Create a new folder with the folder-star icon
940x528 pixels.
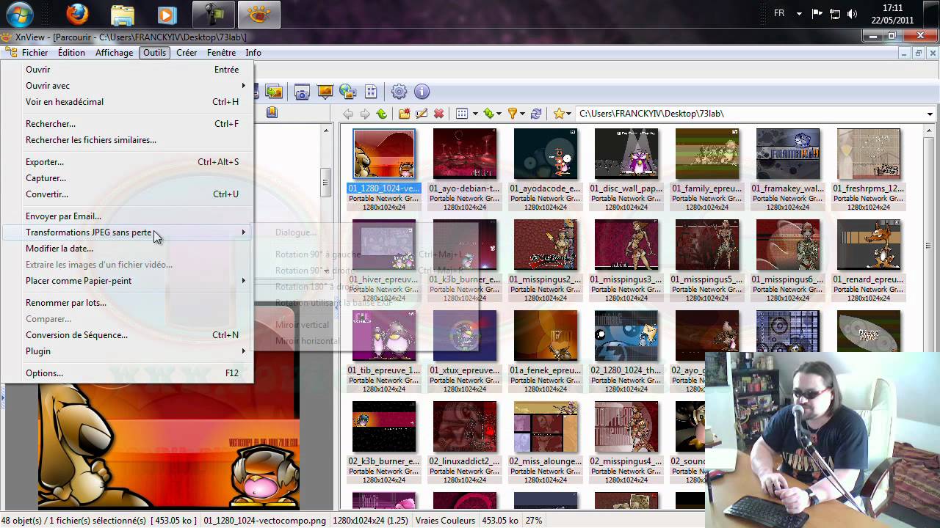(404, 114)
